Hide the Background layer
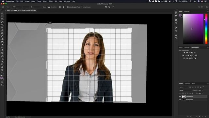 click(x=180, y=100)
